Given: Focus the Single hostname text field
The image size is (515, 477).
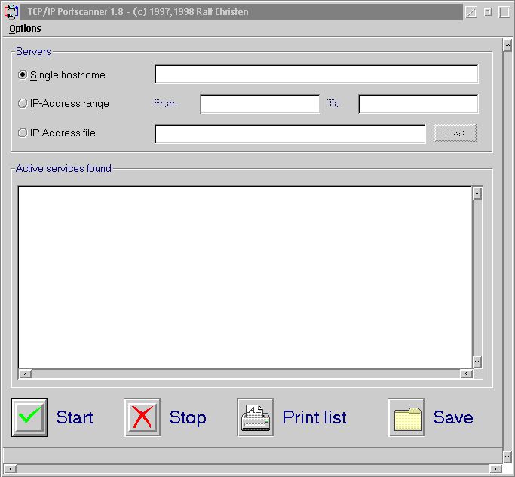Looking at the screenshot, I should (x=316, y=74).
